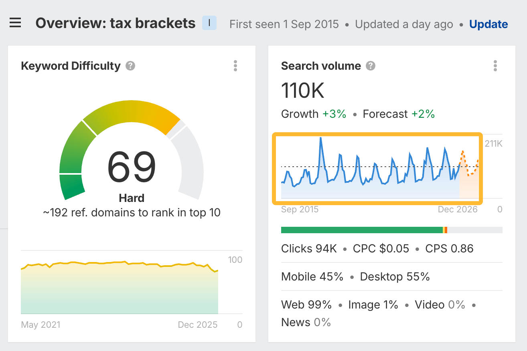
Task: Open the Search volume options menu
Action: pyautogui.click(x=495, y=66)
